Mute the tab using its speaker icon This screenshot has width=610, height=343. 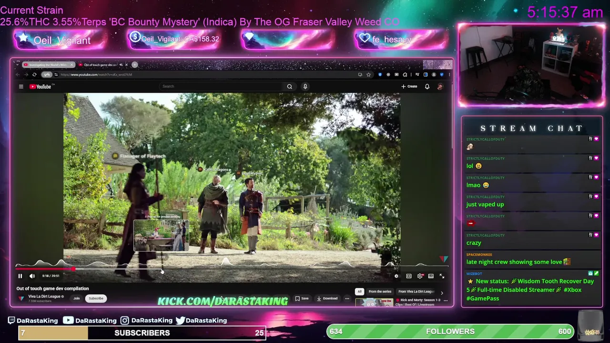click(121, 65)
